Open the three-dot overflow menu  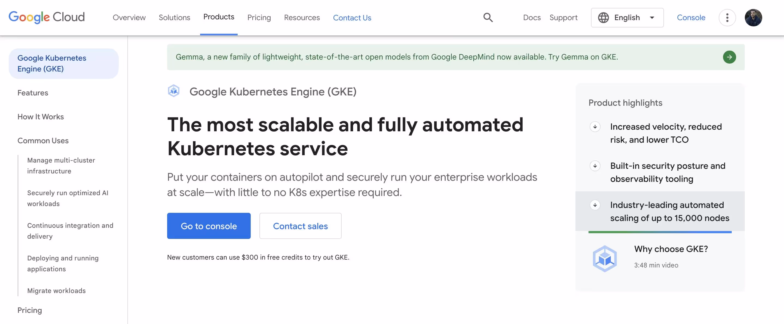(x=727, y=18)
